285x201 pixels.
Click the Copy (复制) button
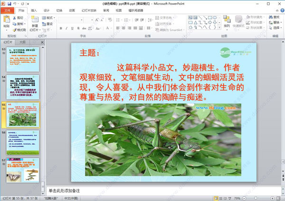[x=19, y=24]
